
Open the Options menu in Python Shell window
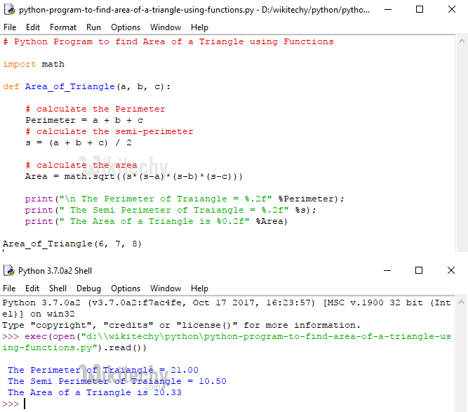(x=126, y=288)
